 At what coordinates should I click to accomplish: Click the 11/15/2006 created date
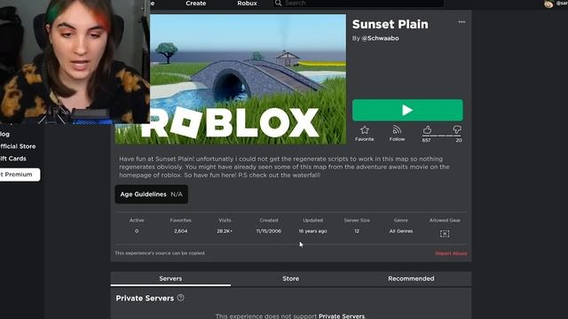[x=269, y=231]
